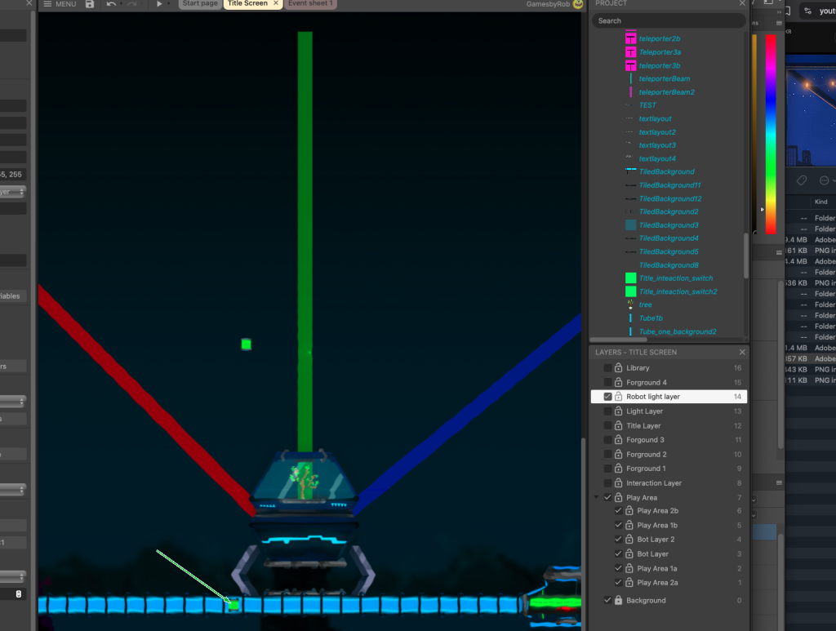
Task: Select Title_inteaction_switch green icon
Action: 631,278
